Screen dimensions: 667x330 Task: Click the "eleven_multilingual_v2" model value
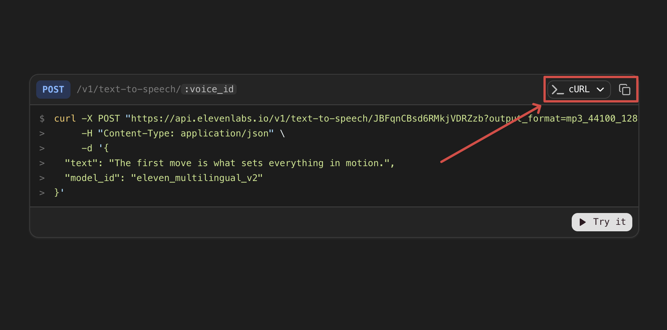pos(197,178)
